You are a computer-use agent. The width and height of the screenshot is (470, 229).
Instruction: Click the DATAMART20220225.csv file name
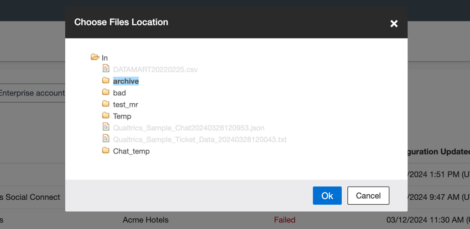pyautogui.click(x=155, y=70)
